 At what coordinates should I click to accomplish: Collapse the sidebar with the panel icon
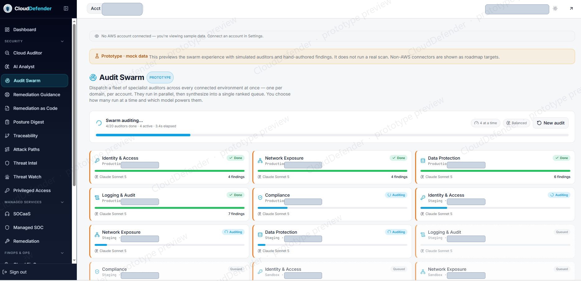(x=66, y=8)
